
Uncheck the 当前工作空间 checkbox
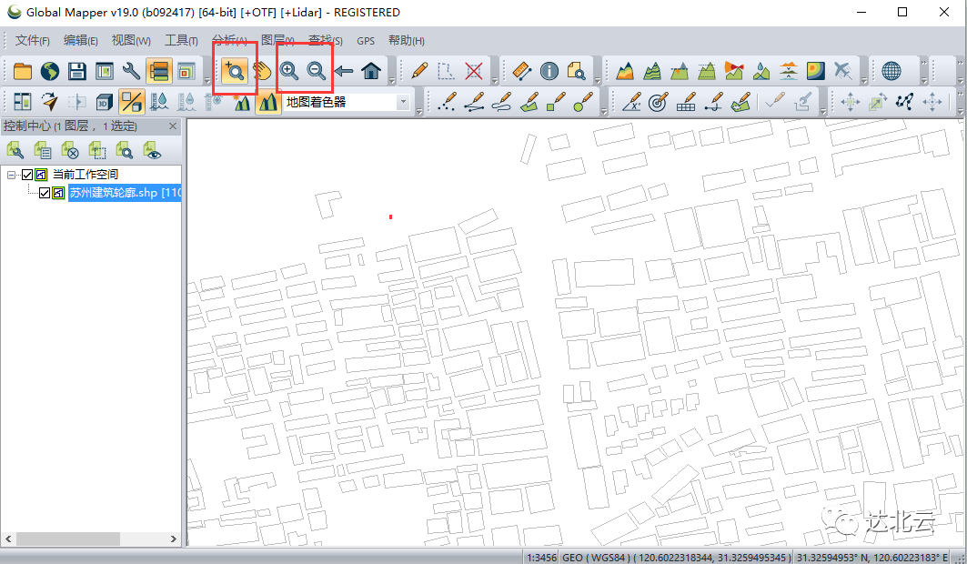tap(27, 175)
